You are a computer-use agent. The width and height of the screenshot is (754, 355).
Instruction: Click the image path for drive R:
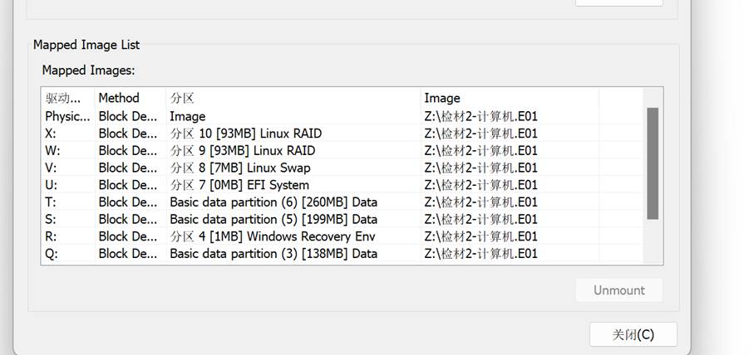coord(480,236)
